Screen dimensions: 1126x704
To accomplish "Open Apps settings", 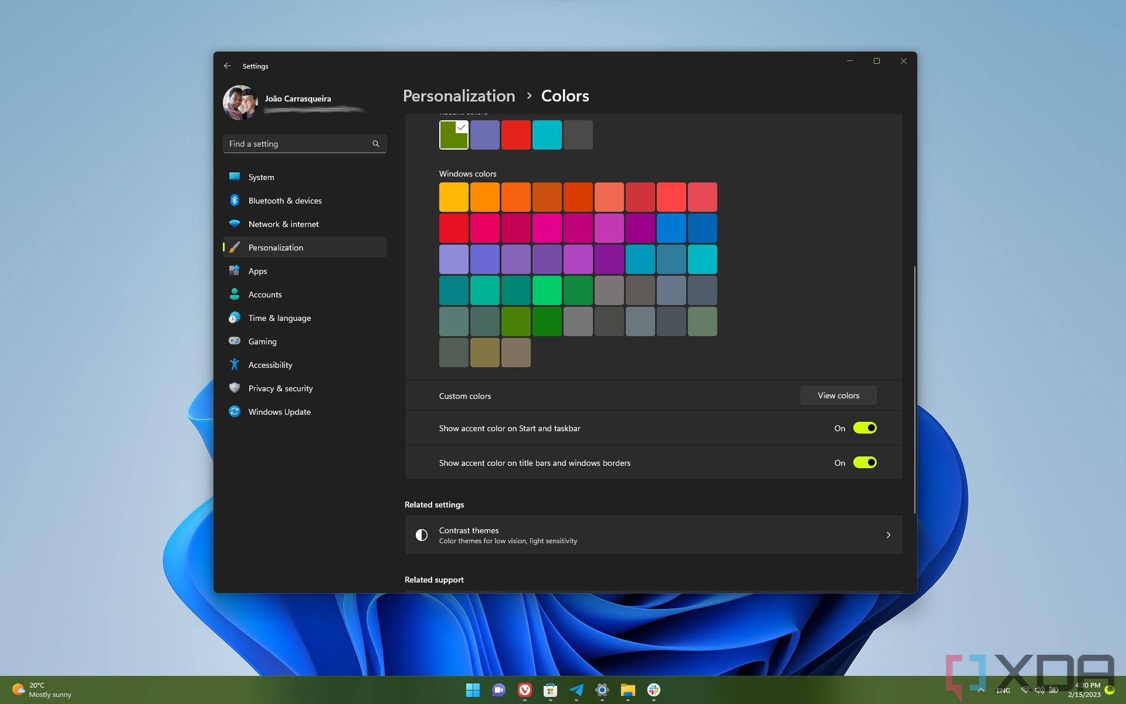I will (305, 270).
